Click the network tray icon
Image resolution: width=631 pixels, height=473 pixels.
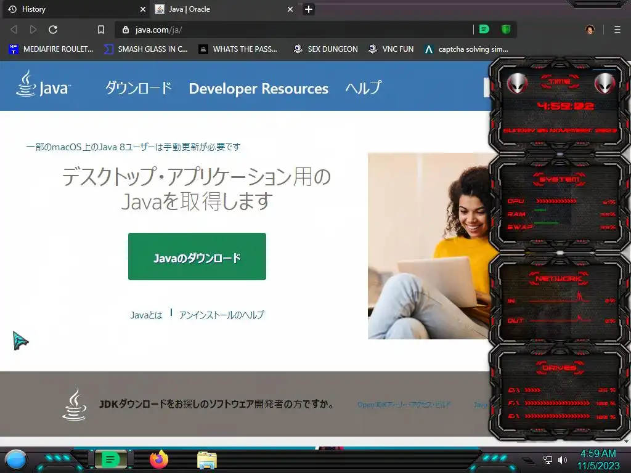pos(548,459)
